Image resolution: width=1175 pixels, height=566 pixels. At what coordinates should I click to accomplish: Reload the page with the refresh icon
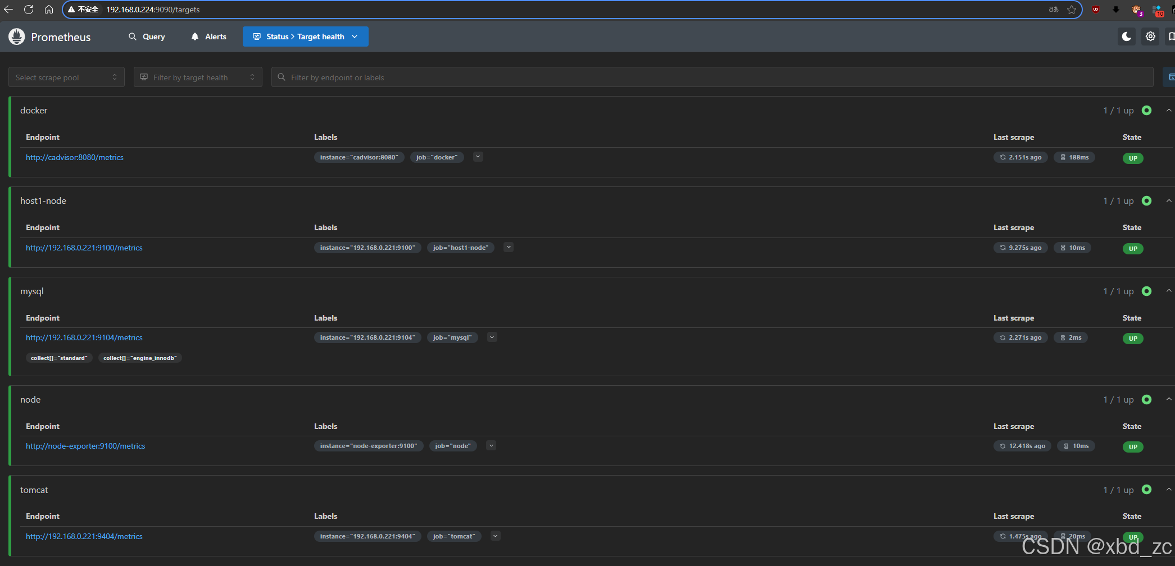point(29,10)
